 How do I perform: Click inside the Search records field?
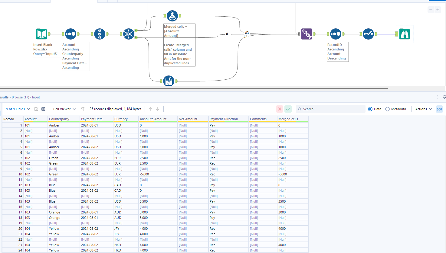tap(330, 109)
